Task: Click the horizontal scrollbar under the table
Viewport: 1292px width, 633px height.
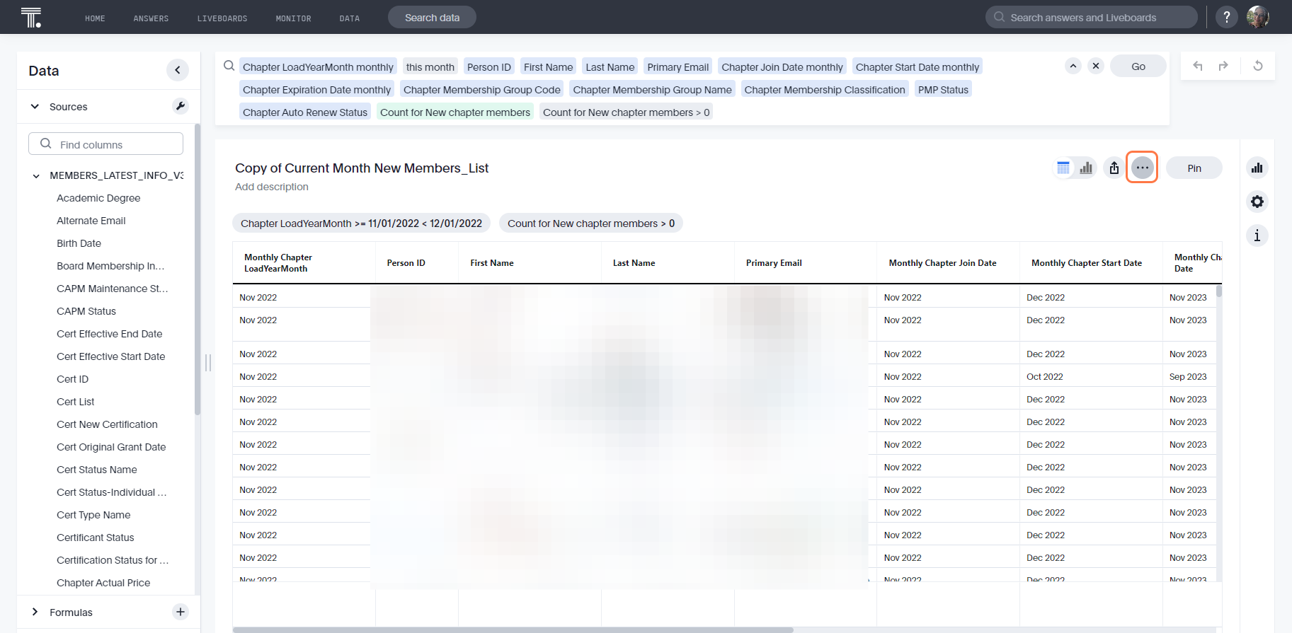Action: click(x=513, y=629)
